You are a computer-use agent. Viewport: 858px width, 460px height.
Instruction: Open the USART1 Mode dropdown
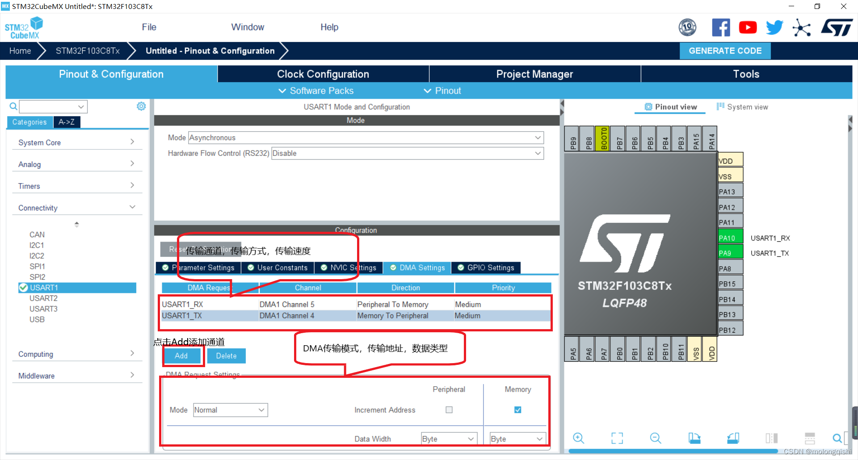(x=366, y=138)
